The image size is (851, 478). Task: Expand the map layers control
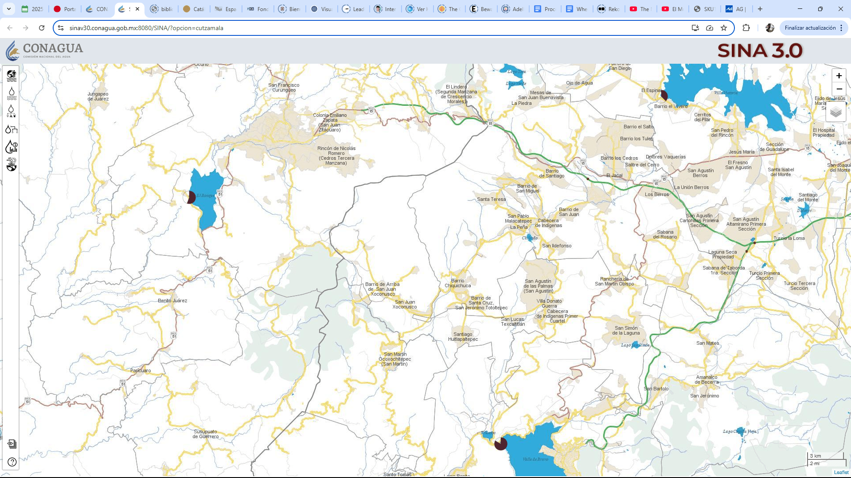click(x=835, y=112)
